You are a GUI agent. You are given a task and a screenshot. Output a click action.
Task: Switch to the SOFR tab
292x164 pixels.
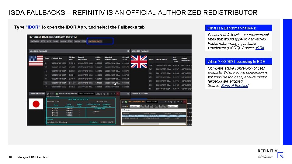pyautogui.click(x=43, y=41)
